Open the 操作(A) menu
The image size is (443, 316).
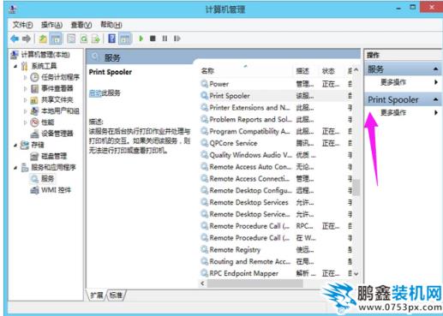click(x=51, y=25)
